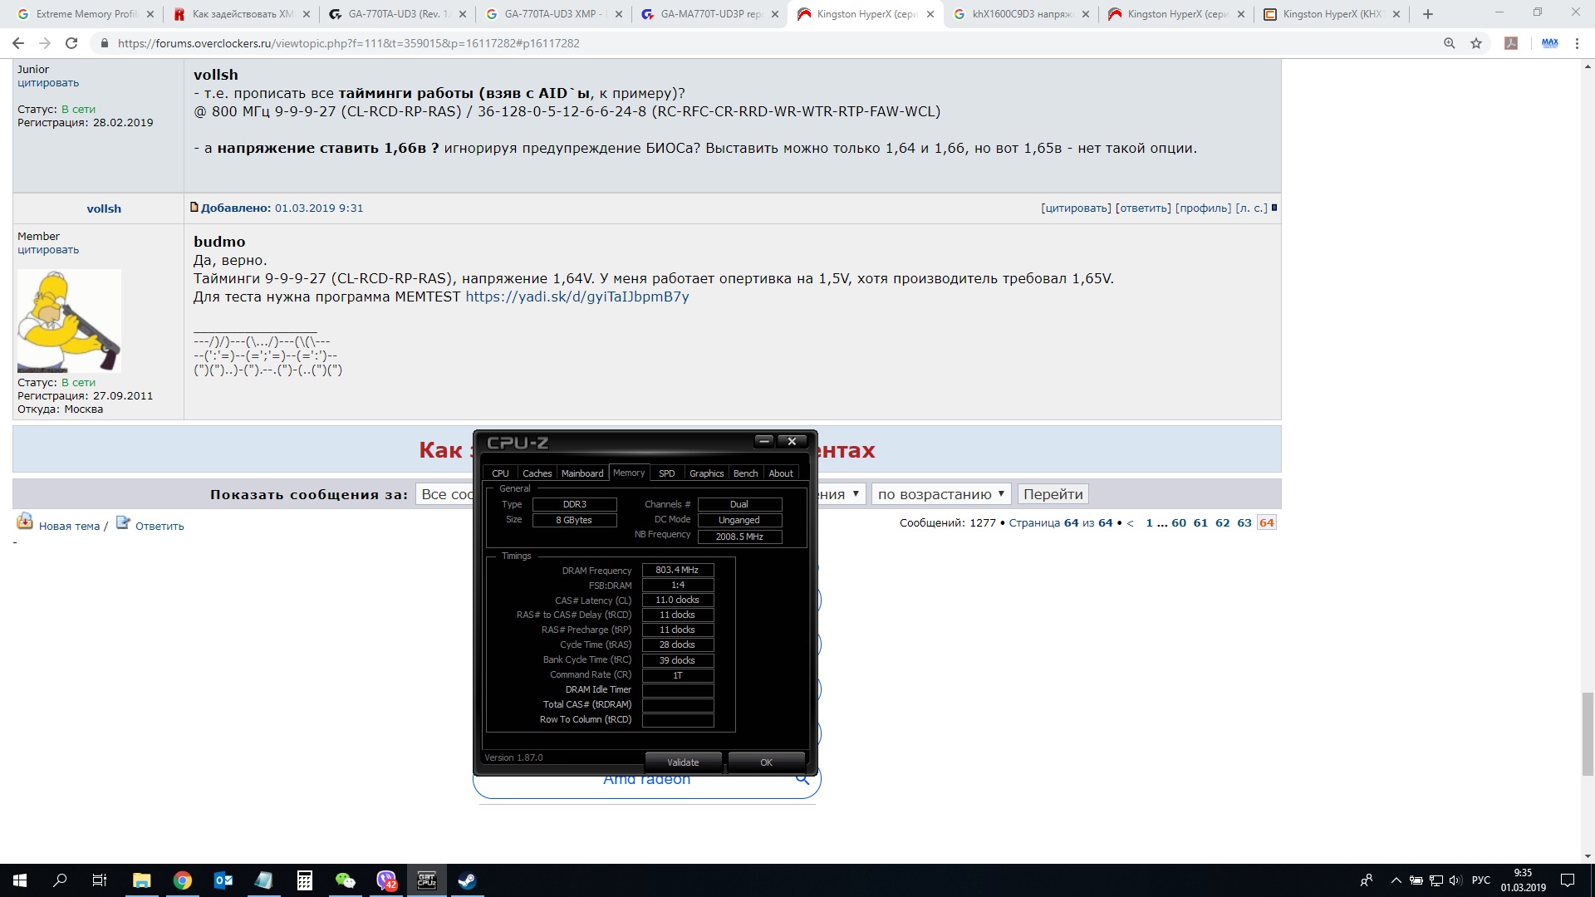1595x897 pixels.
Task: Open Steam from the taskbar
Action: 467,880
